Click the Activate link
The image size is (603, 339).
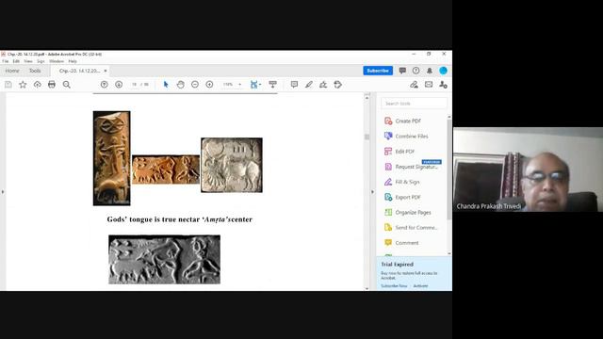420,286
